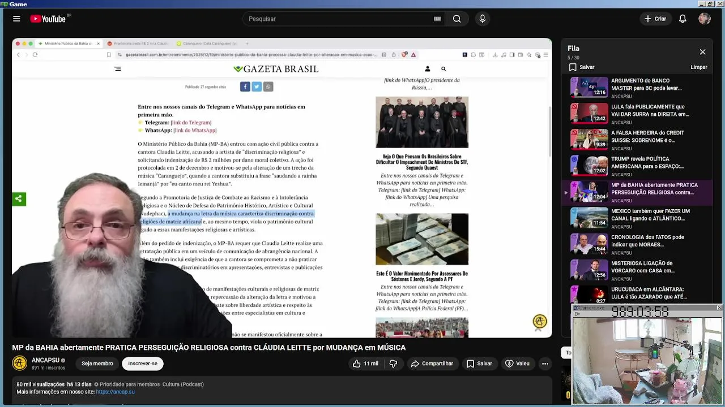Open the link do Telegram link
This screenshot has height=407, width=725.
coord(191,123)
